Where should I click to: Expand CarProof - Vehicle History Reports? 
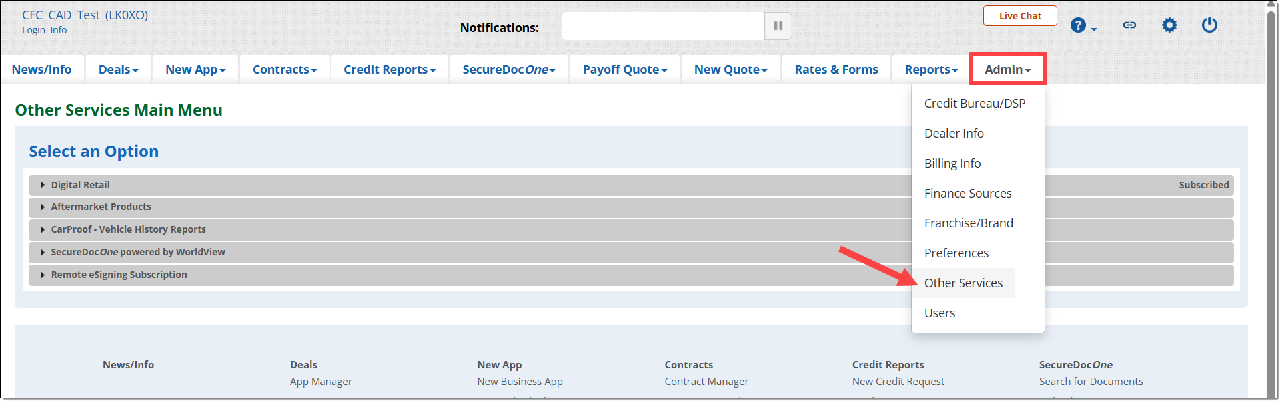click(x=128, y=229)
